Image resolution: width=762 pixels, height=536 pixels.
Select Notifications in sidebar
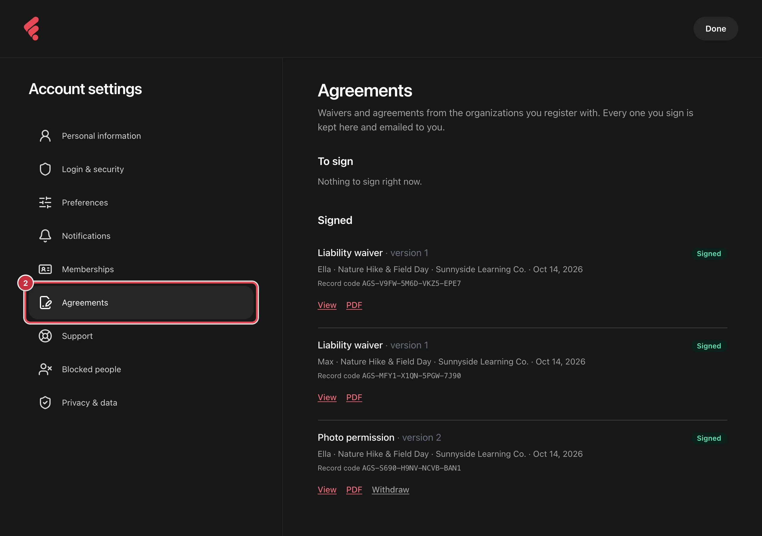click(x=141, y=236)
